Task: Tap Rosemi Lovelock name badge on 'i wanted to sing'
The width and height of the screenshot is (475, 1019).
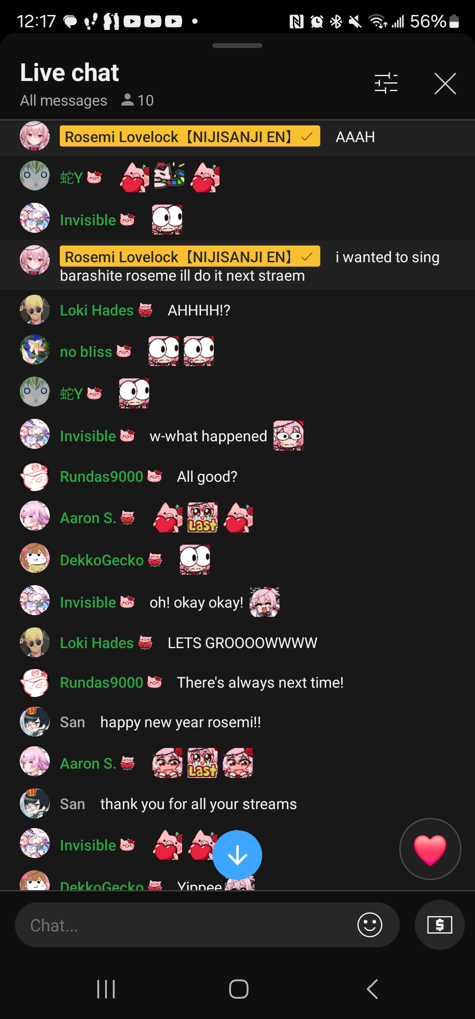Action: 190,257
